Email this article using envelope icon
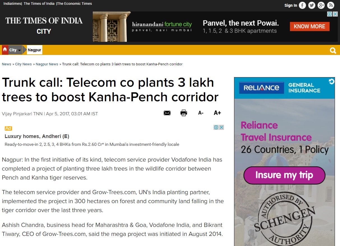Screen dimensions: 340x246 (x=167, y=113)
